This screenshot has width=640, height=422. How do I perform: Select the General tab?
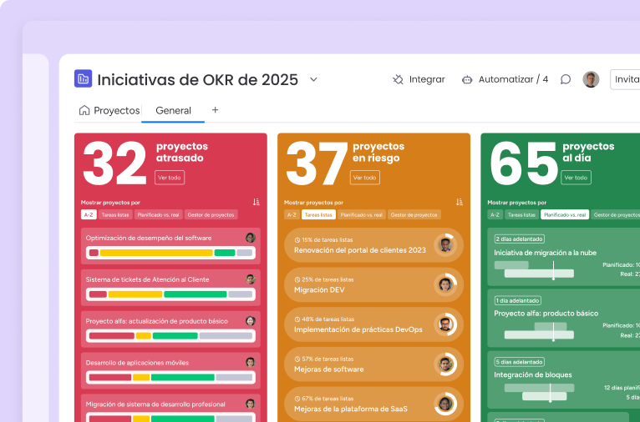coord(173,110)
